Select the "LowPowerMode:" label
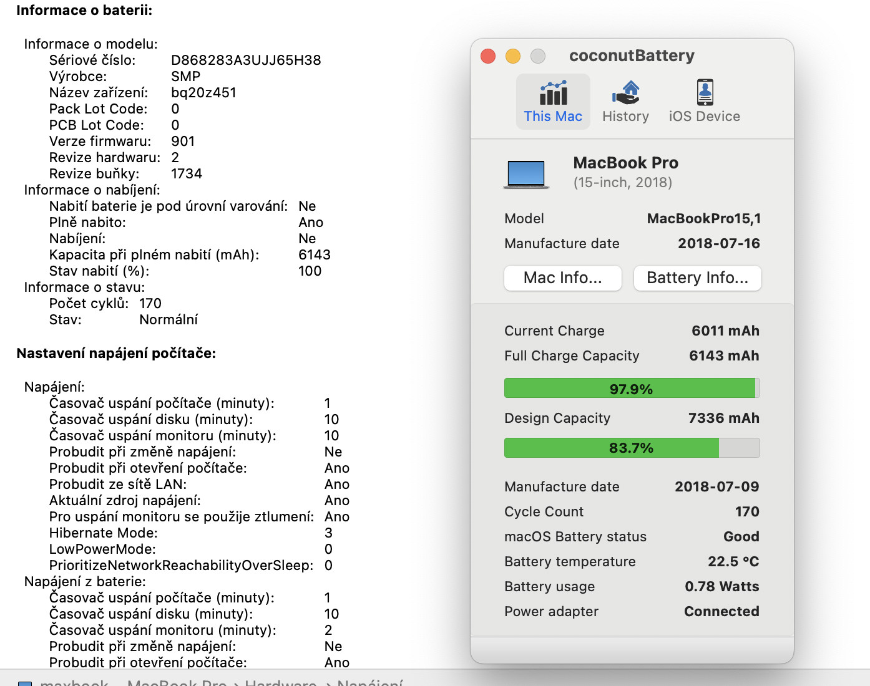The width and height of the screenshot is (870, 686). (102, 549)
